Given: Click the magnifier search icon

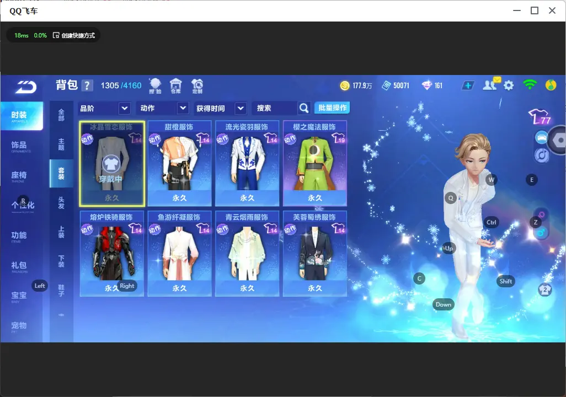Looking at the screenshot, I should pos(304,108).
